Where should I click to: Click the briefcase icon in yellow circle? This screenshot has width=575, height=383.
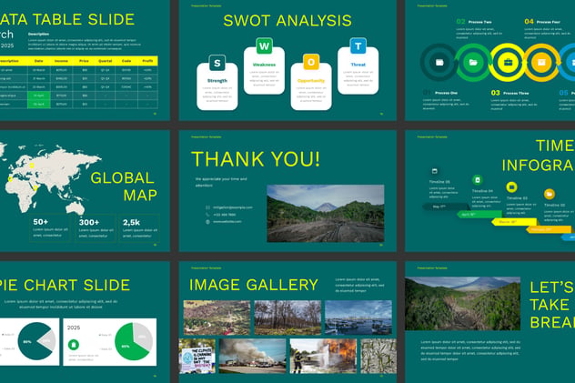508,62
